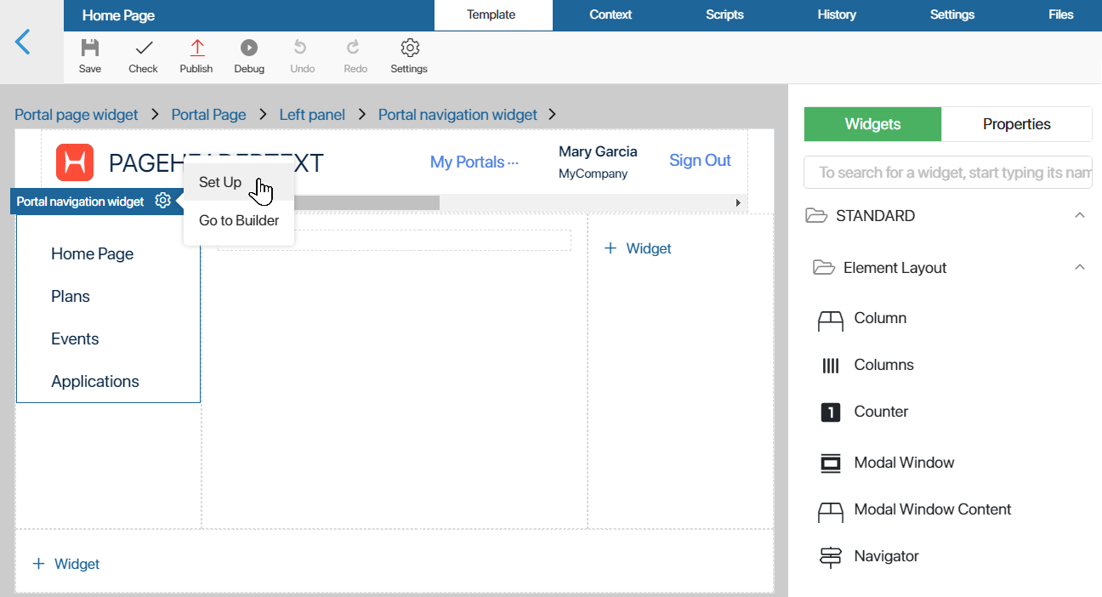Open Applications in portal navigation
Viewport: 1102px width, 597px height.
95,381
